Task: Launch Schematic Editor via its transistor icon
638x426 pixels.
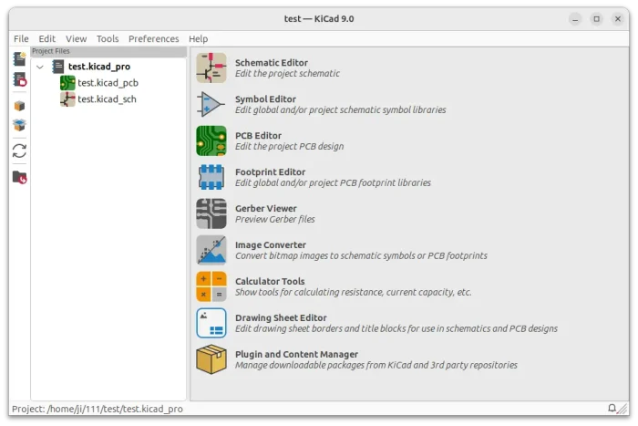Action: (211, 68)
